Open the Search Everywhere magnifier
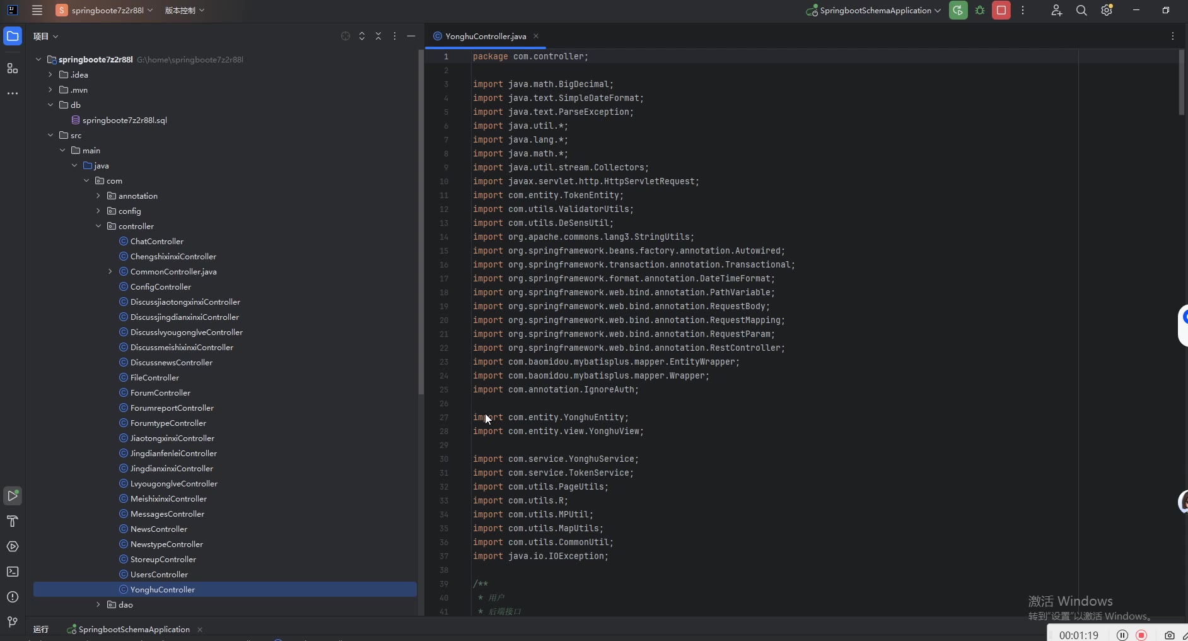Screen dimensions: 1188x641 click(x=1081, y=11)
